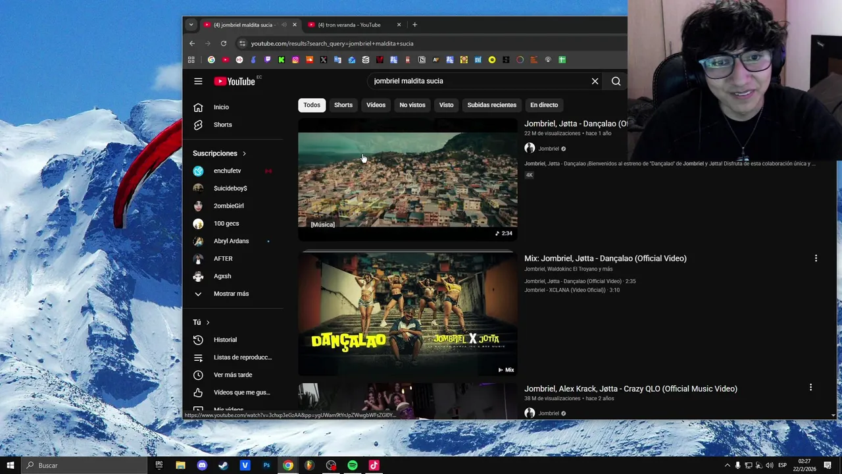Select the Vídeos filter chip

click(x=376, y=105)
